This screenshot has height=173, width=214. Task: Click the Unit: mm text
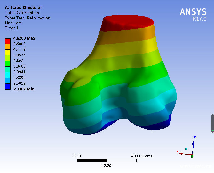pyautogui.click(x=13, y=23)
